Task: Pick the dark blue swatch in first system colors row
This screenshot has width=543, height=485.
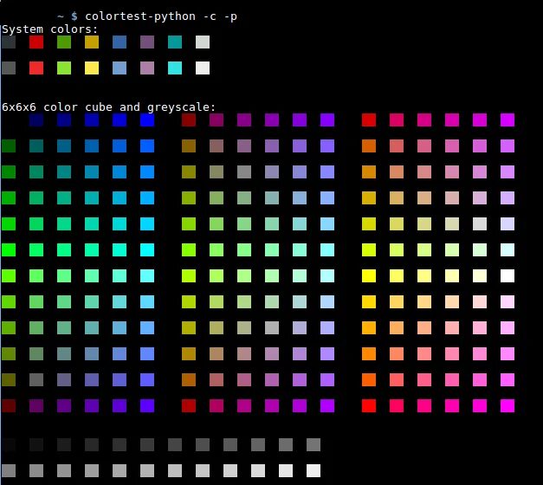Action: [x=120, y=42]
